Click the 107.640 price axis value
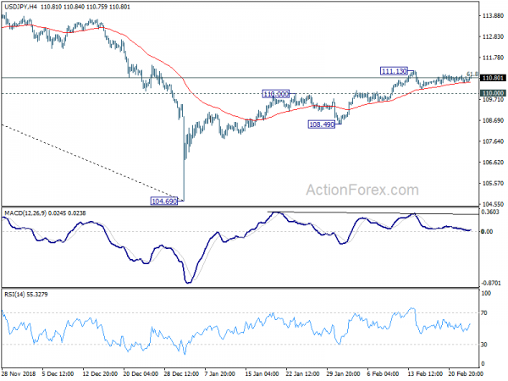The width and height of the screenshot is (508, 381). tap(493, 141)
